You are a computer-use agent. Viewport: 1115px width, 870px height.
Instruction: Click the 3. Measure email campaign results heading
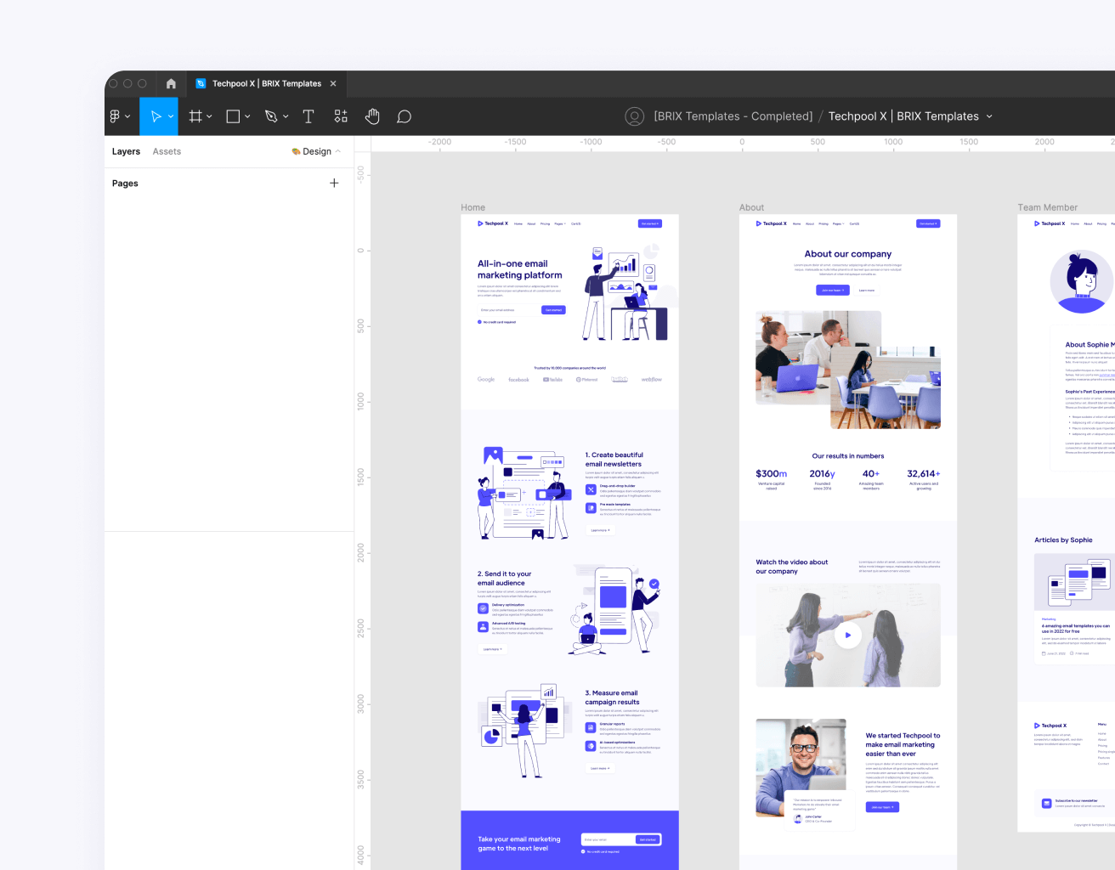(x=613, y=698)
